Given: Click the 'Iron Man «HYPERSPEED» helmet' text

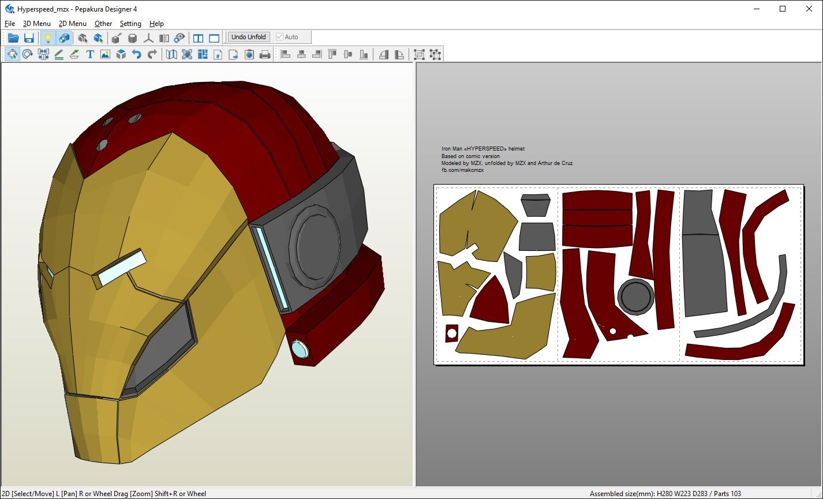Looking at the screenshot, I should pyautogui.click(x=483, y=149).
